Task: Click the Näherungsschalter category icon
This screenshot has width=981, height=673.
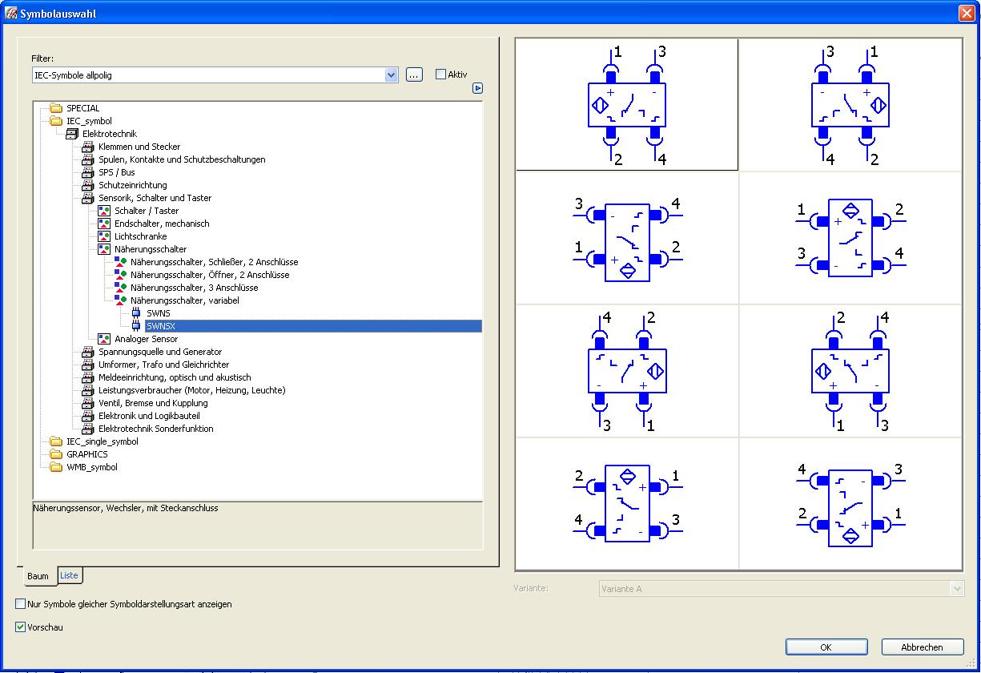Action: [x=103, y=249]
